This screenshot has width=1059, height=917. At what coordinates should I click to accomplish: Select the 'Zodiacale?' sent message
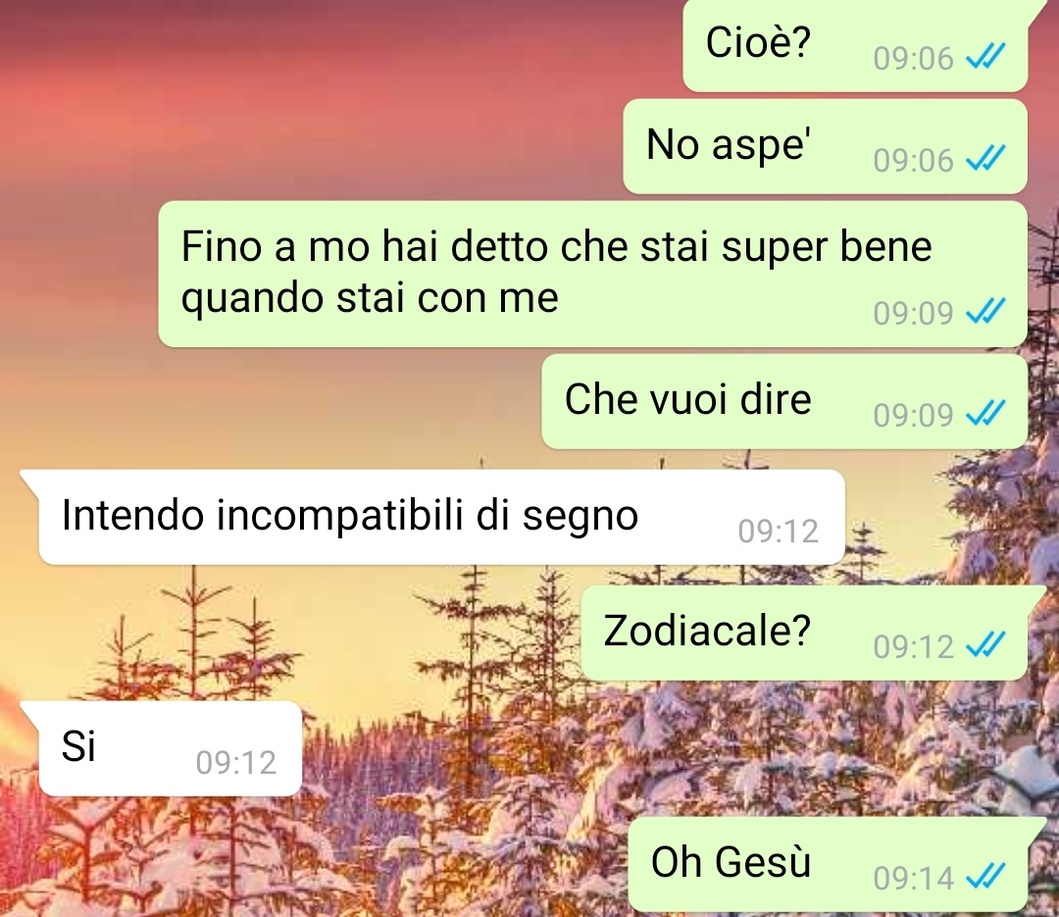pos(804,634)
